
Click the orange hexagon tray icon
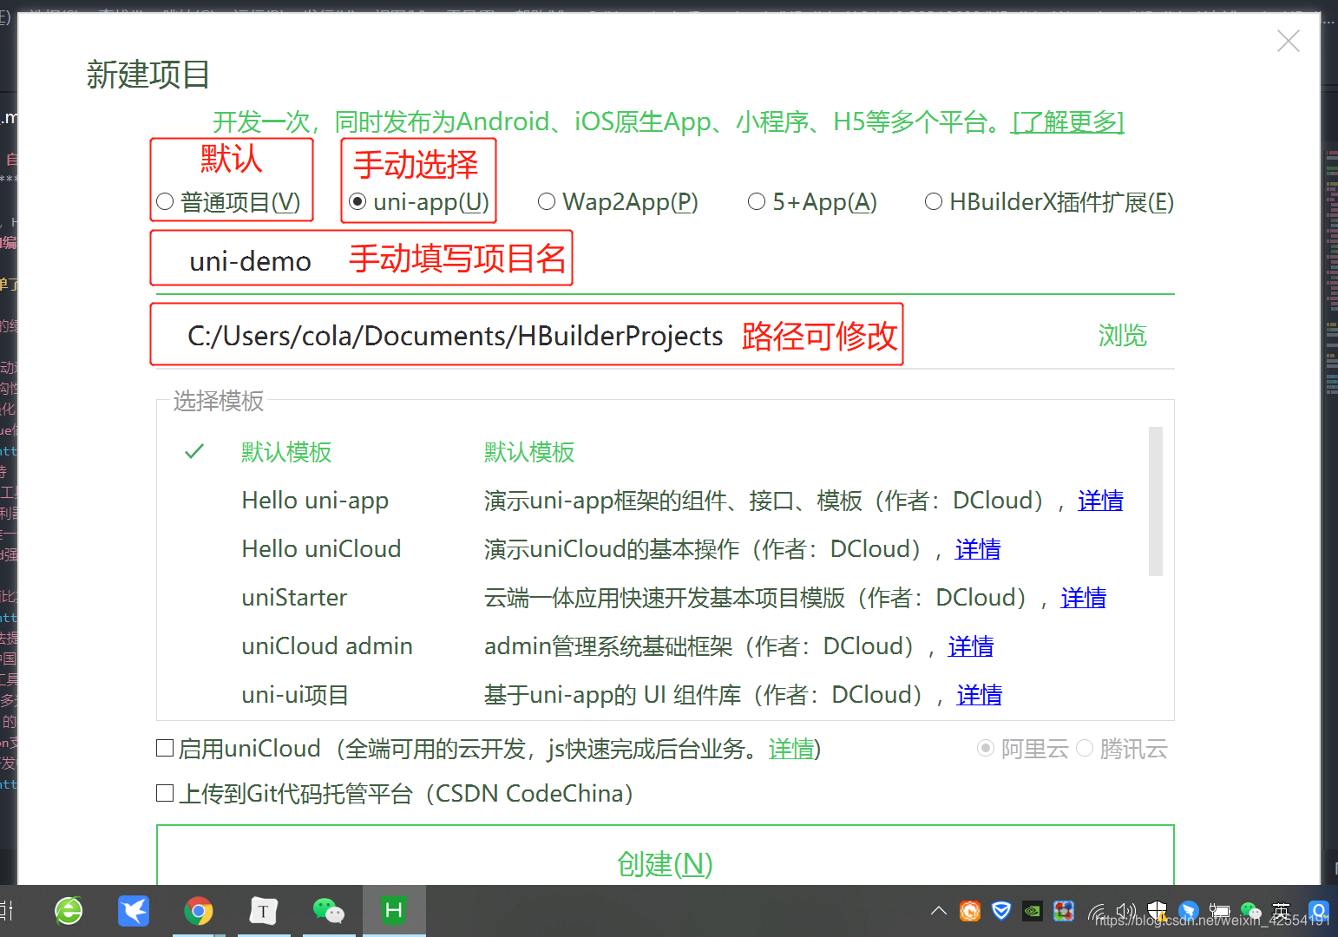[x=970, y=911]
